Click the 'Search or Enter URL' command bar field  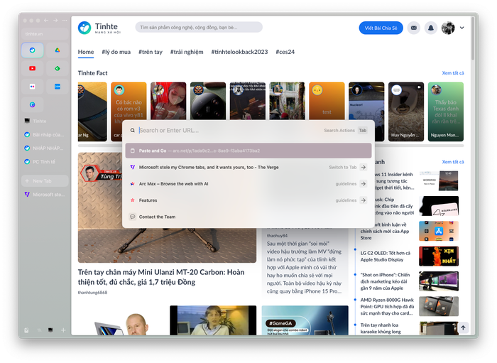(x=228, y=131)
